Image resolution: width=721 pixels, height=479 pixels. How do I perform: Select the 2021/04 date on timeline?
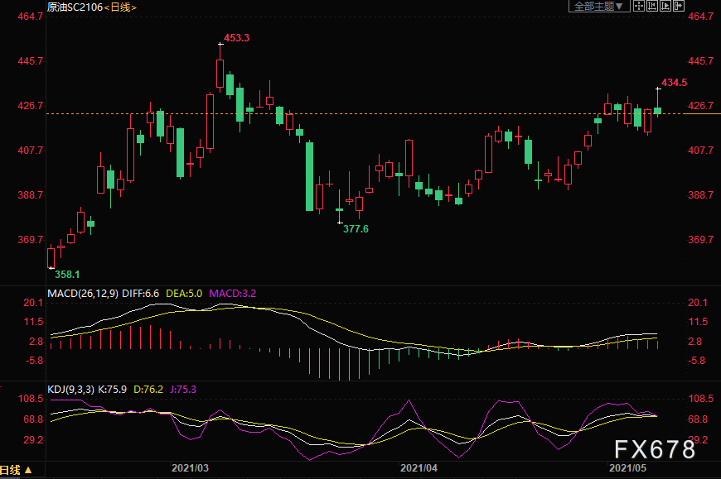coord(419,468)
